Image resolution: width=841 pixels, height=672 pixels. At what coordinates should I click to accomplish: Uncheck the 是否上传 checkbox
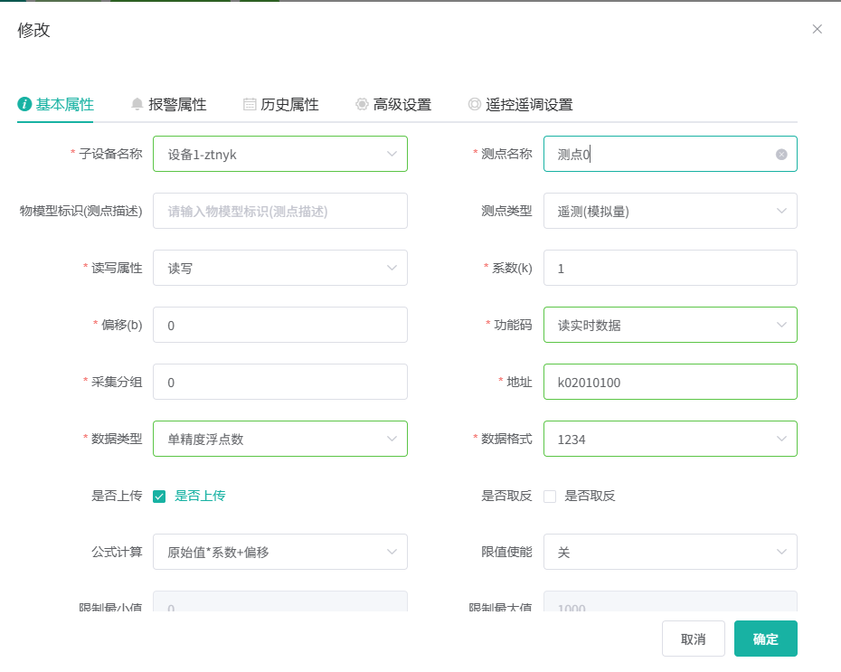159,496
